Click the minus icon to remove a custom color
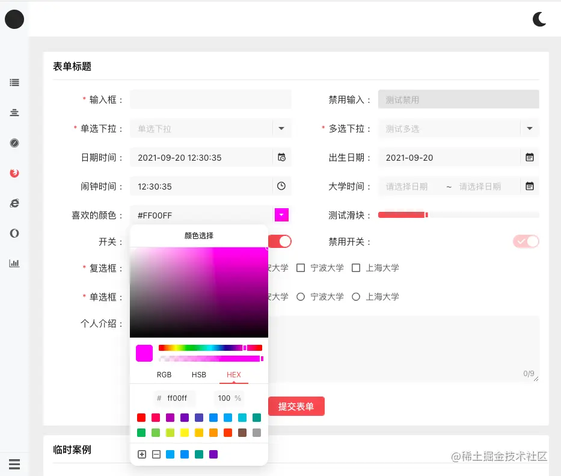This screenshot has width=561, height=476. point(156,454)
